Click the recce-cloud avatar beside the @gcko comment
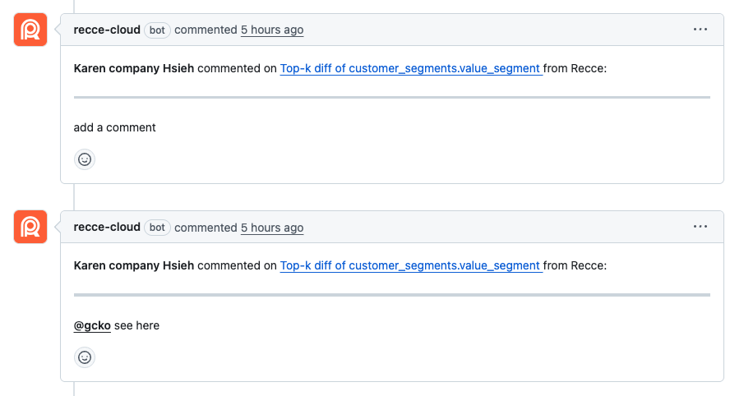This screenshot has height=396, width=744. tap(30, 227)
